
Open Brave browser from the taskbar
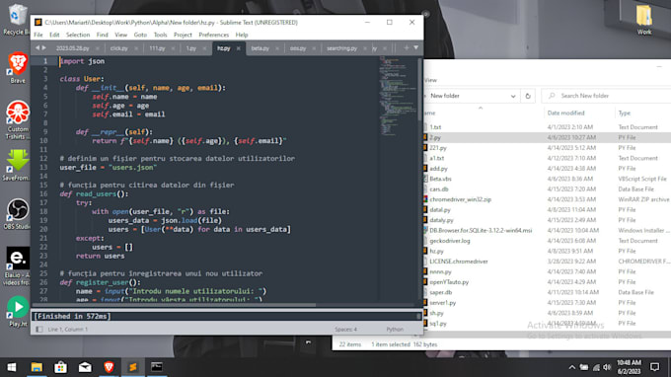click(109, 367)
